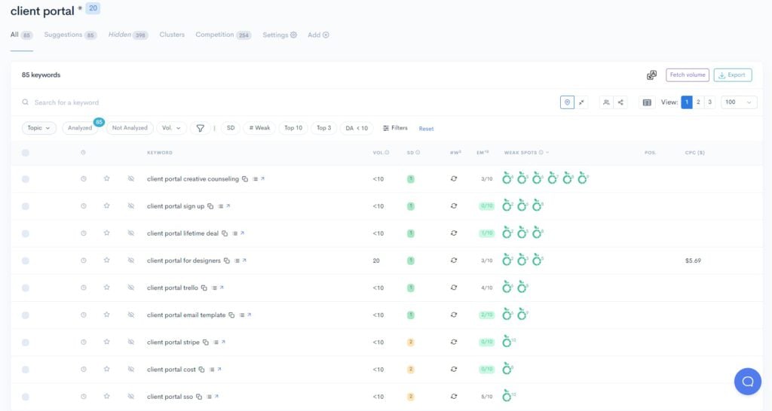The height and width of the screenshot is (411, 772).
Task: Open the 100 rows-per-page dropdown
Action: coord(738,102)
